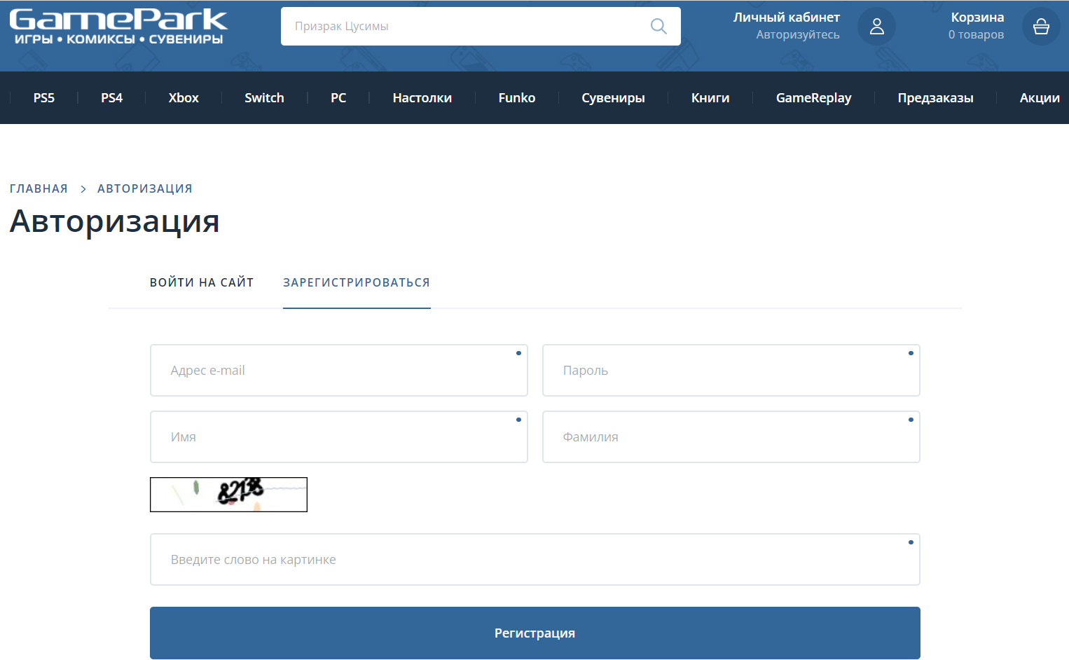
Task: Click the "0 товаров" cart count
Action: [x=976, y=34]
